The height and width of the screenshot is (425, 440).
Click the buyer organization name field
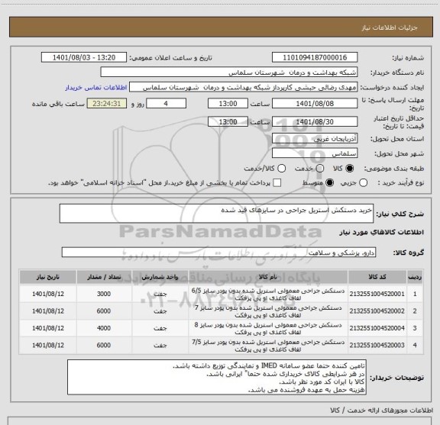tap(229, 72)
